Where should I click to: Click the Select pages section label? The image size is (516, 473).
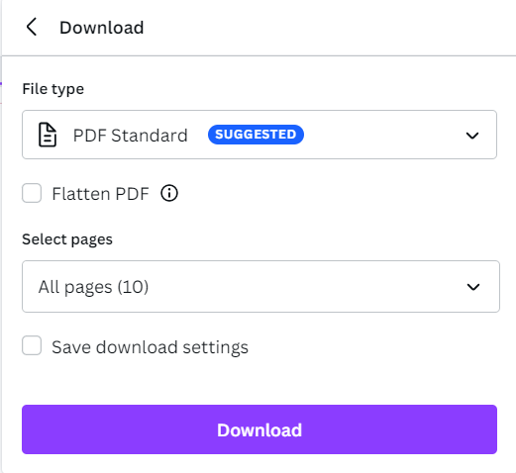coord(67,239)
